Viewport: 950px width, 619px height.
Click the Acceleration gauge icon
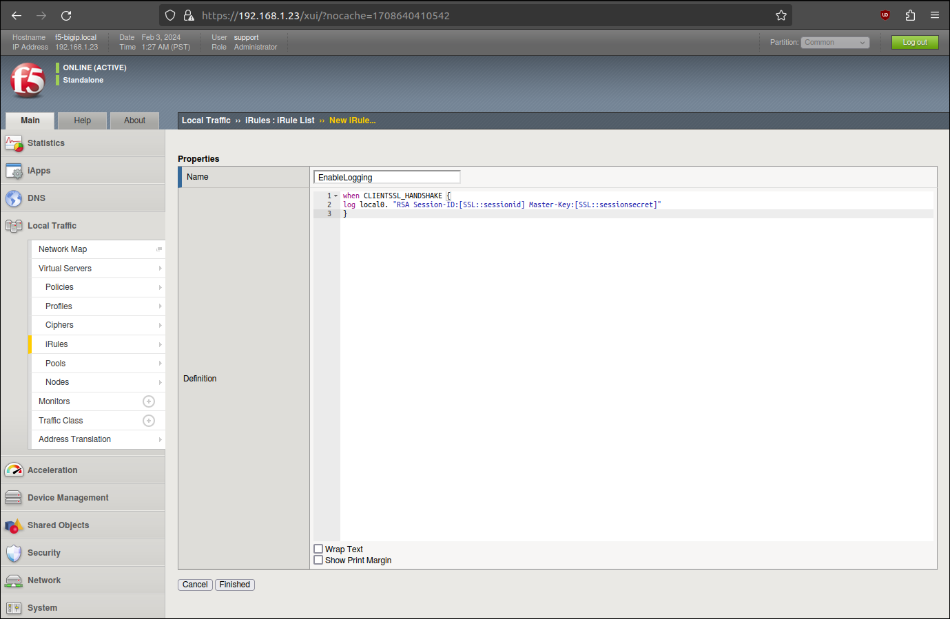14,470
